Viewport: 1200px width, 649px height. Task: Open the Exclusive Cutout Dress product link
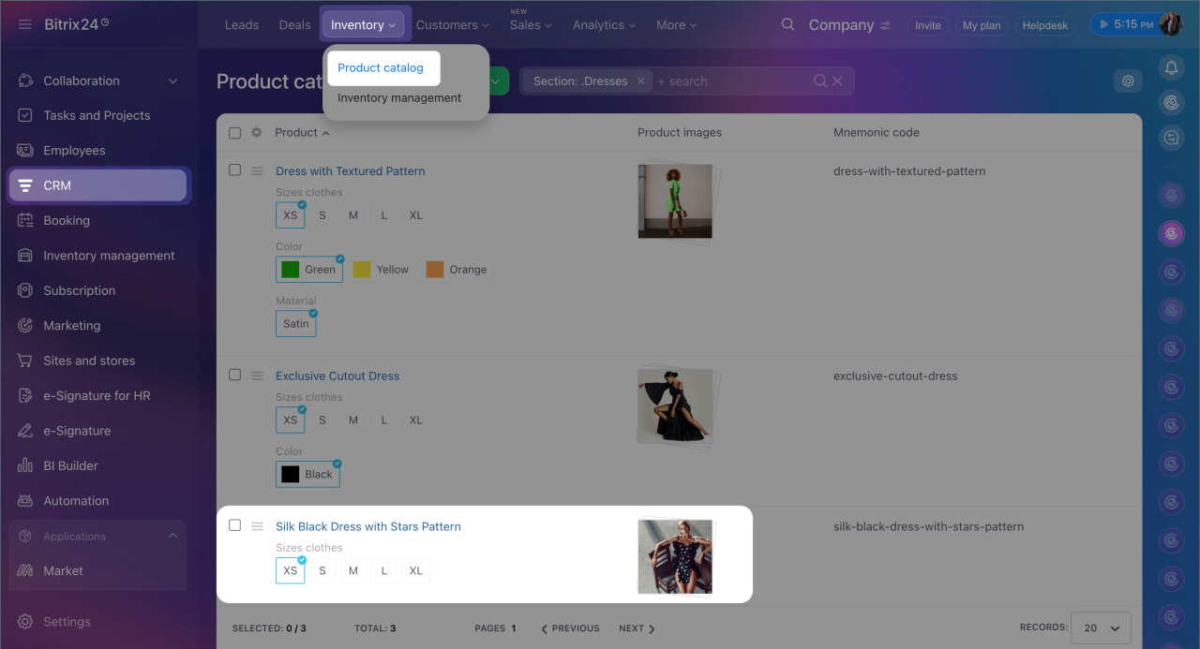[337, 376]
